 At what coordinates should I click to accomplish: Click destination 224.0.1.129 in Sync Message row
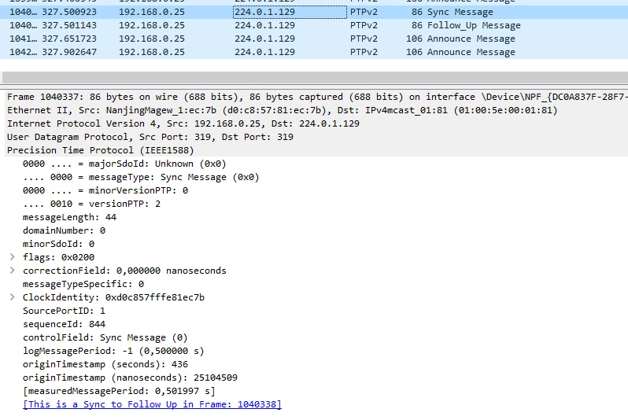tap(290, 12)
